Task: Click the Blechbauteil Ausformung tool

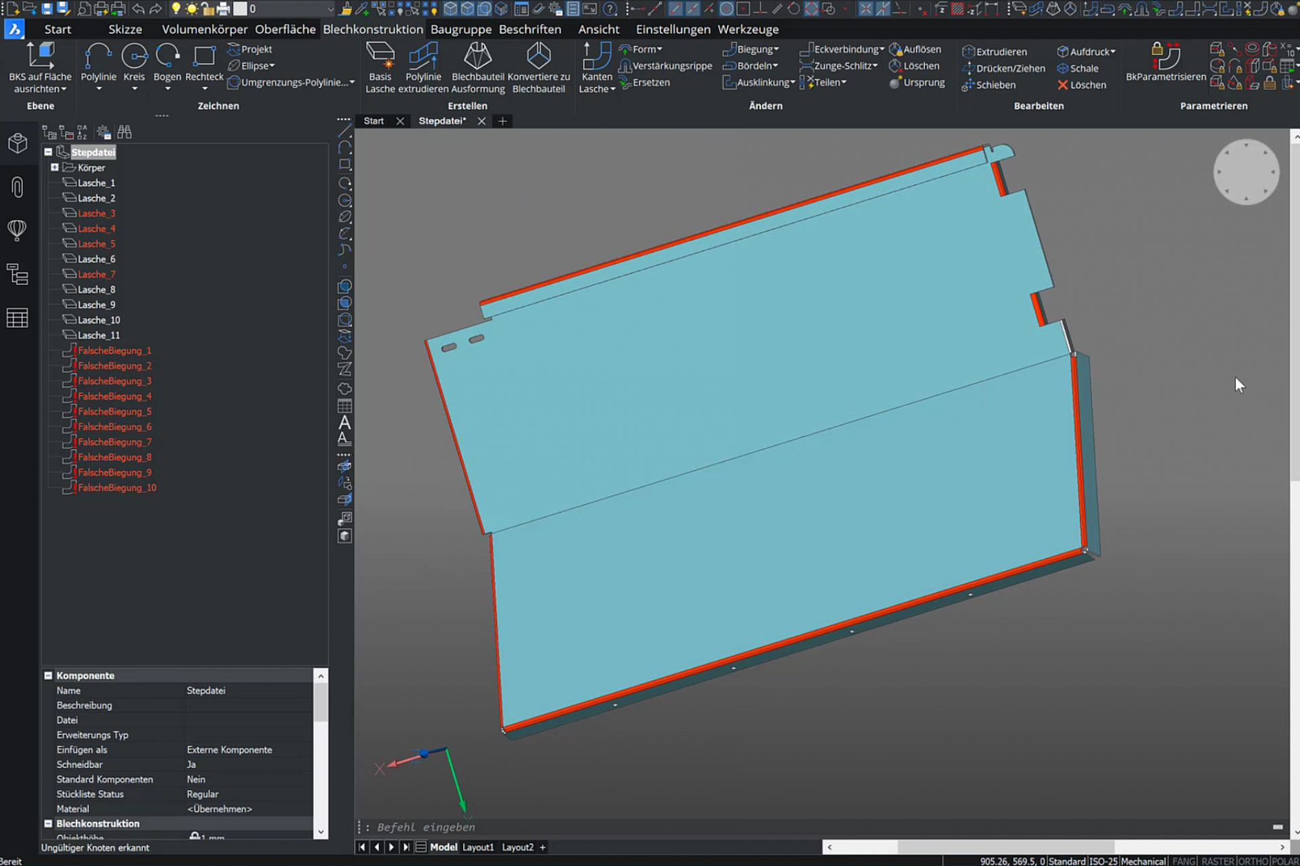Action: [478, 68]
